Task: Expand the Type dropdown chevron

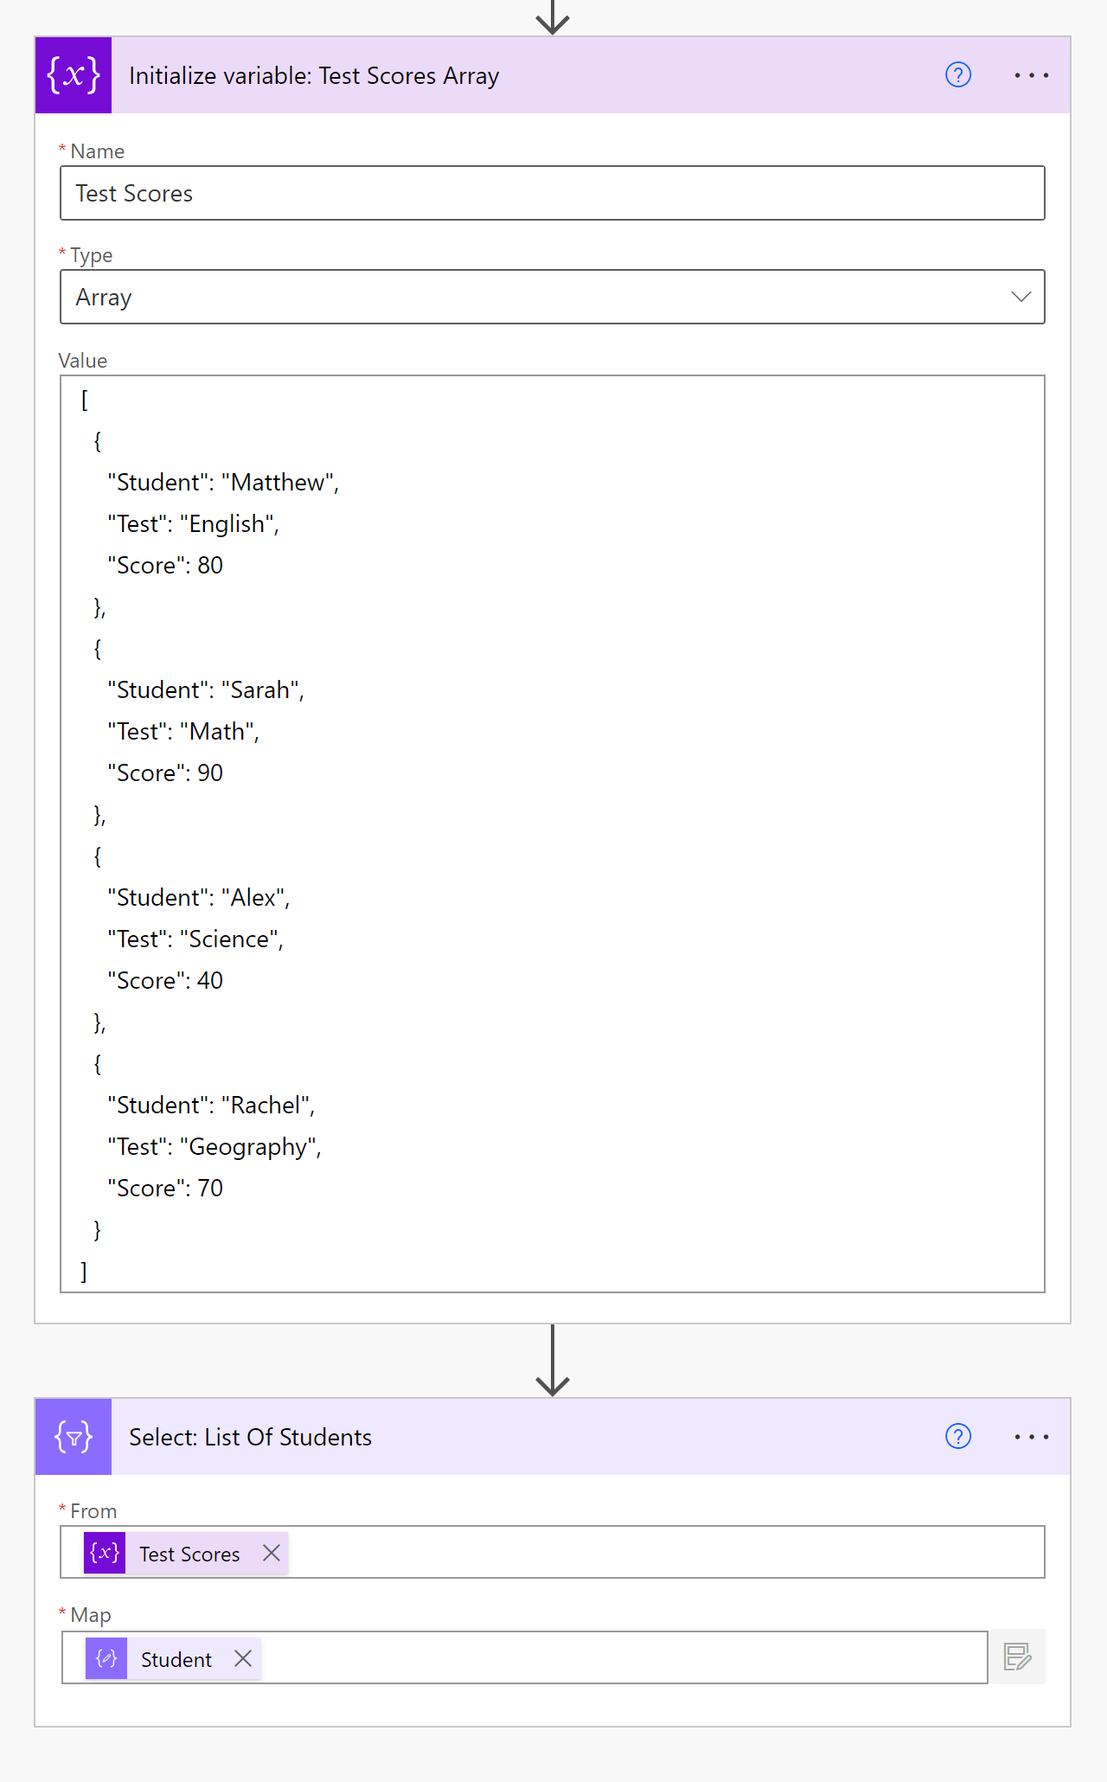Action: coord(1021,297)
